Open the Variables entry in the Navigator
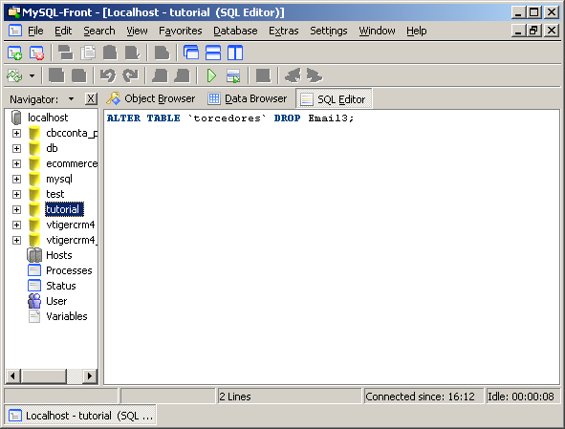This screenshot has width=565, height=429. pos(67,316)
